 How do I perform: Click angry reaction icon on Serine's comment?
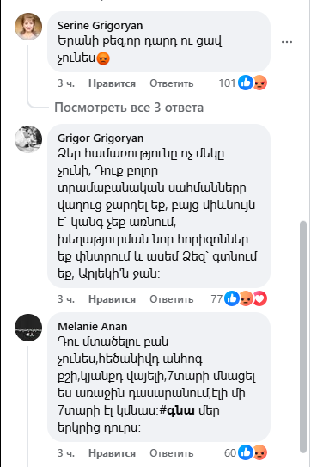click(x=260, y=83)
